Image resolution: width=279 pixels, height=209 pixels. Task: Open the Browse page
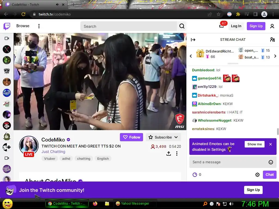coord(23,26)
